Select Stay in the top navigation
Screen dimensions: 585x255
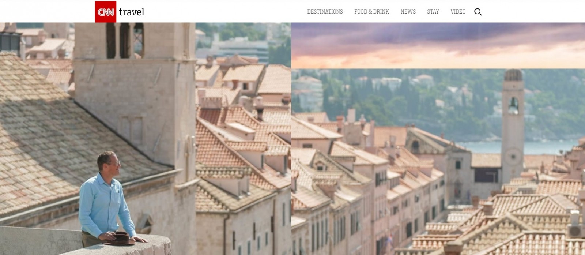click(x=433, y=12)
